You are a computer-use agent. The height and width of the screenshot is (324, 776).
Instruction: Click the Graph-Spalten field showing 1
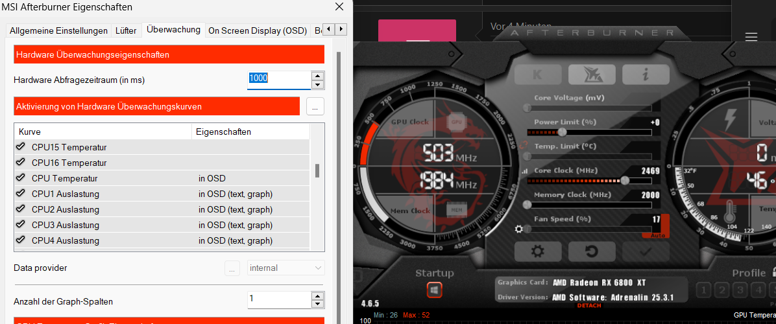coord(279,300)
